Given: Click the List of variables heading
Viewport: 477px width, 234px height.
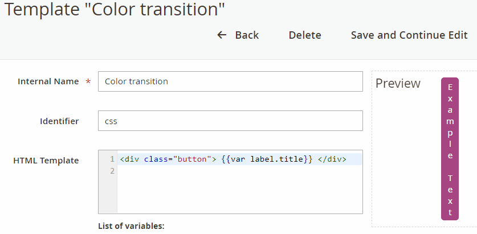Looking at the screenshot, I should 131,226.
